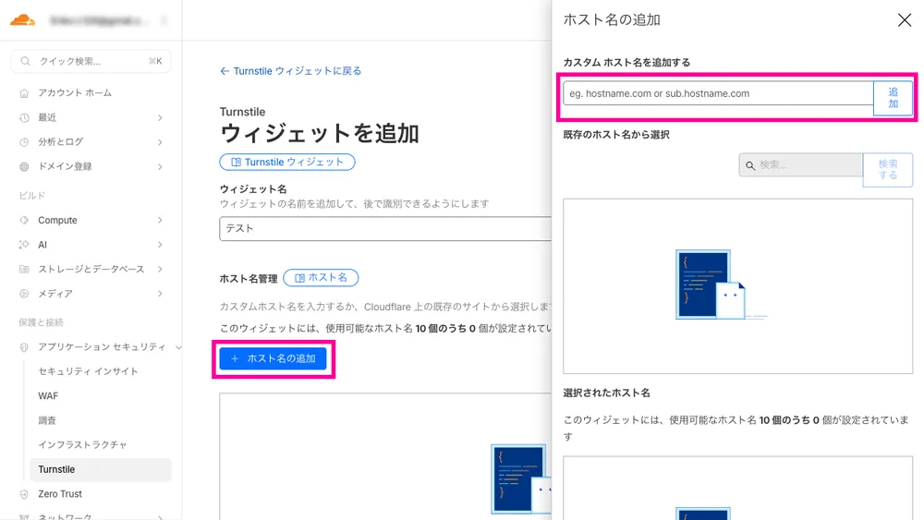Expand the Compute section chevron
Image resolution: width=924 pixels, height=520 pixels.
pos(160,220)
